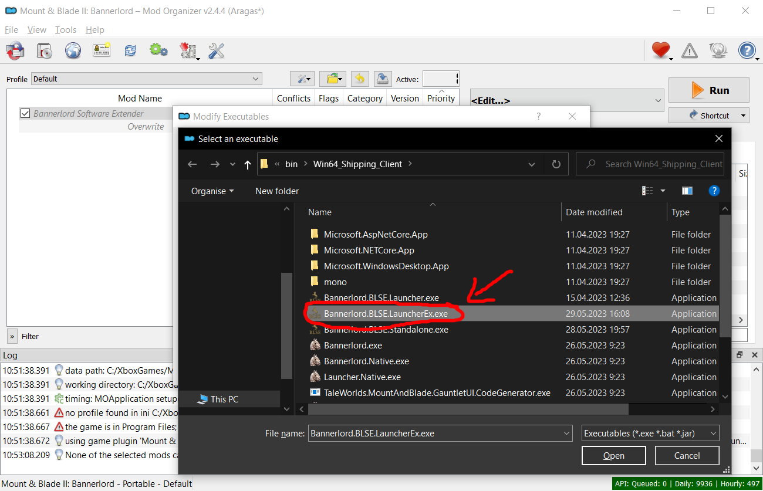Click the Refresh toolbar icon

(x=130, y=50)
